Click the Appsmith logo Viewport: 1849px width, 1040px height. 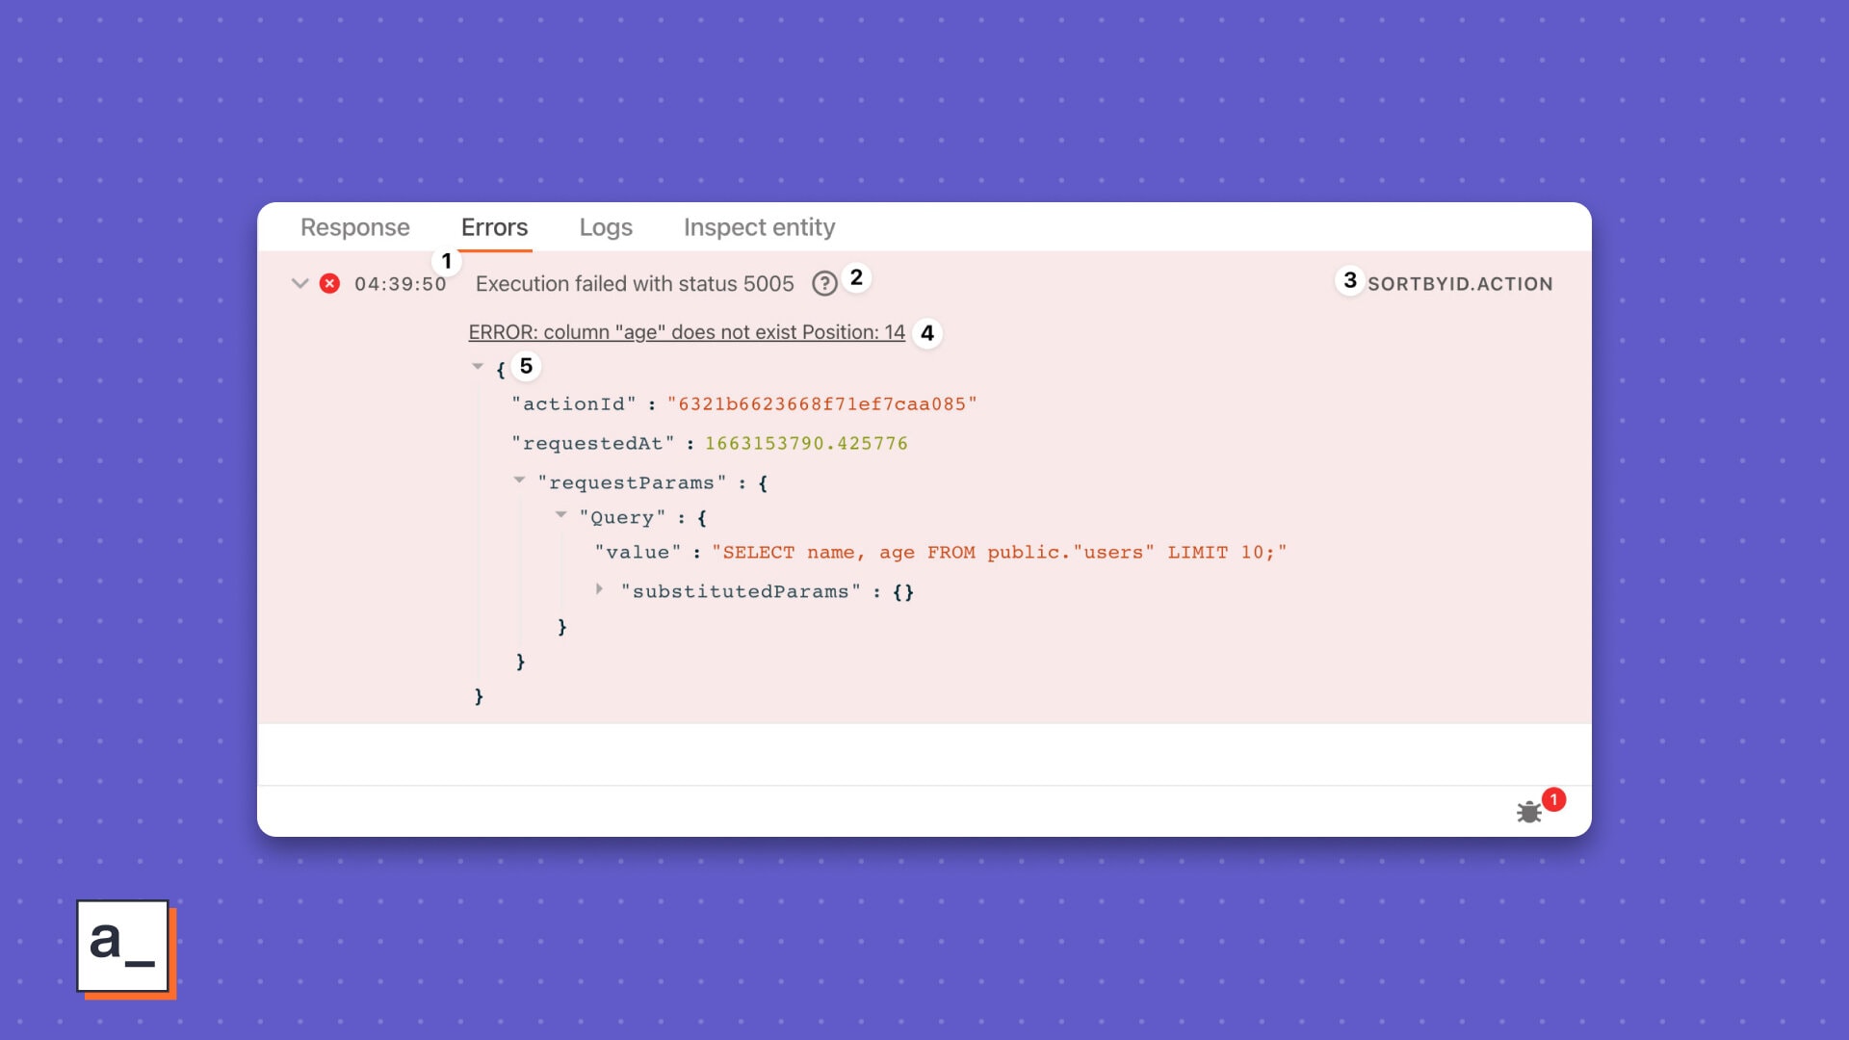pos(125,948)
